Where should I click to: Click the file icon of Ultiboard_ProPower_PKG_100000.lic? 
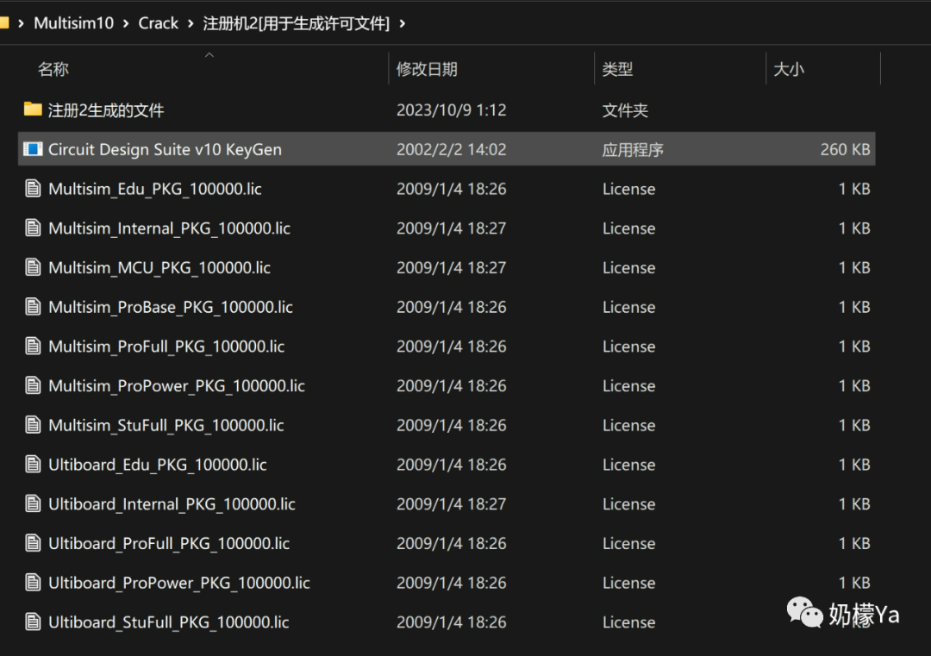click(33, 583)
